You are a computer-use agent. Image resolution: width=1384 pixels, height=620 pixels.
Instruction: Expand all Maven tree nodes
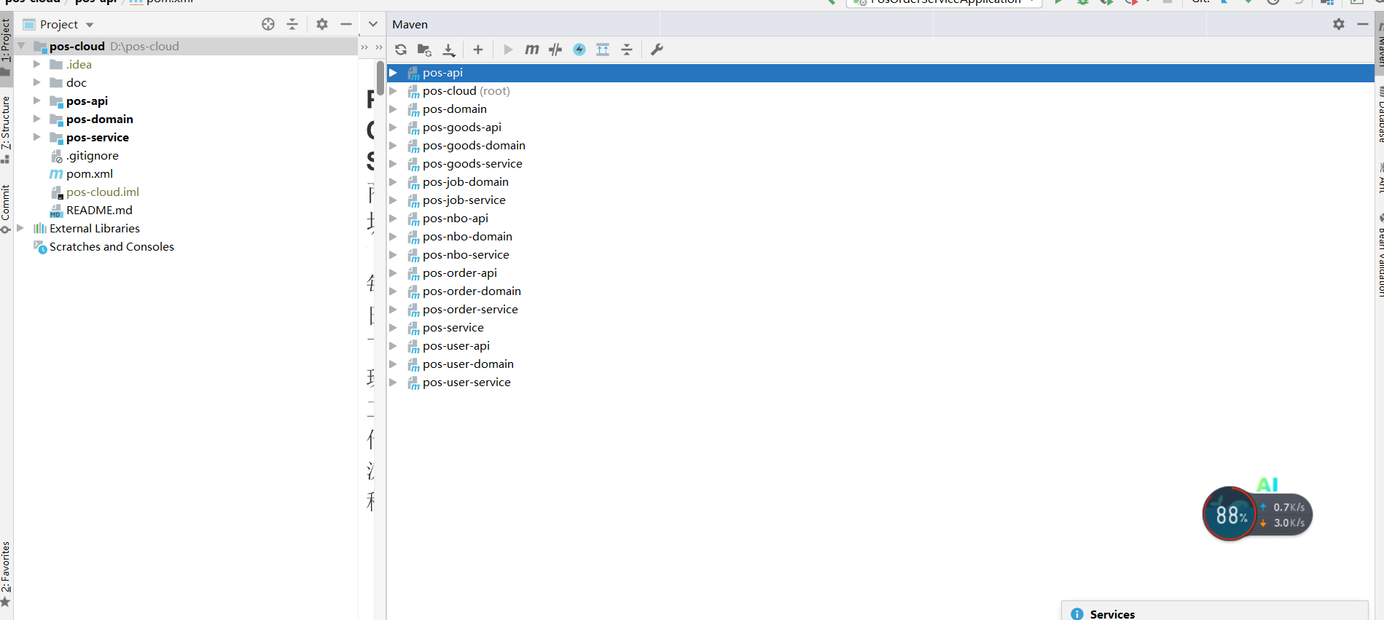click(603, 50)
